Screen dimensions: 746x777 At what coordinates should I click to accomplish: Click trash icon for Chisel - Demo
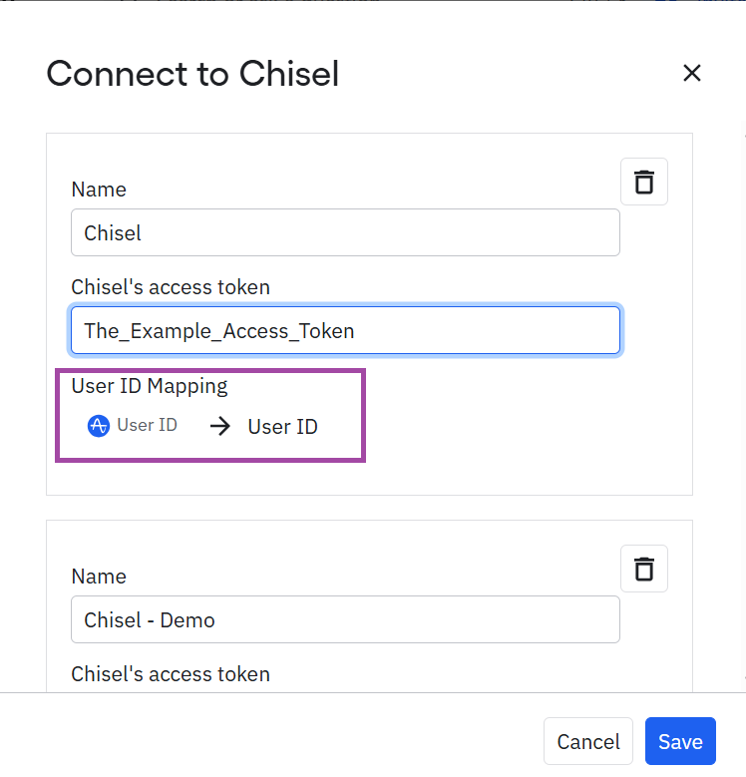(644, 569)
